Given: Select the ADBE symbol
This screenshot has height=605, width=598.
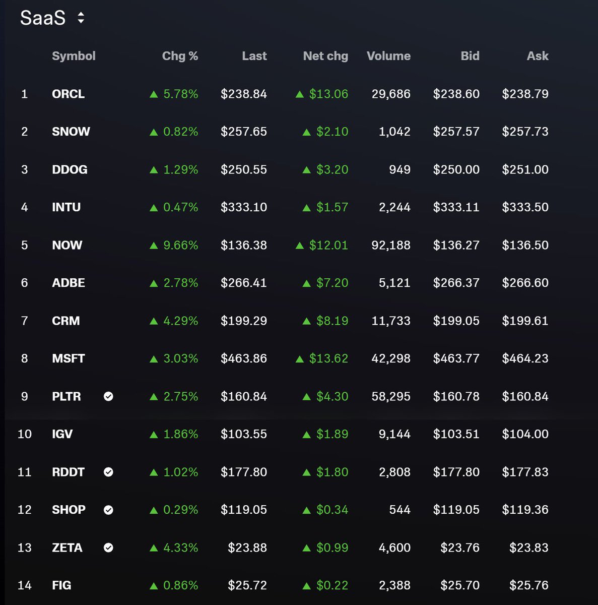Looking at the screenshot, I should click(69, 283).
